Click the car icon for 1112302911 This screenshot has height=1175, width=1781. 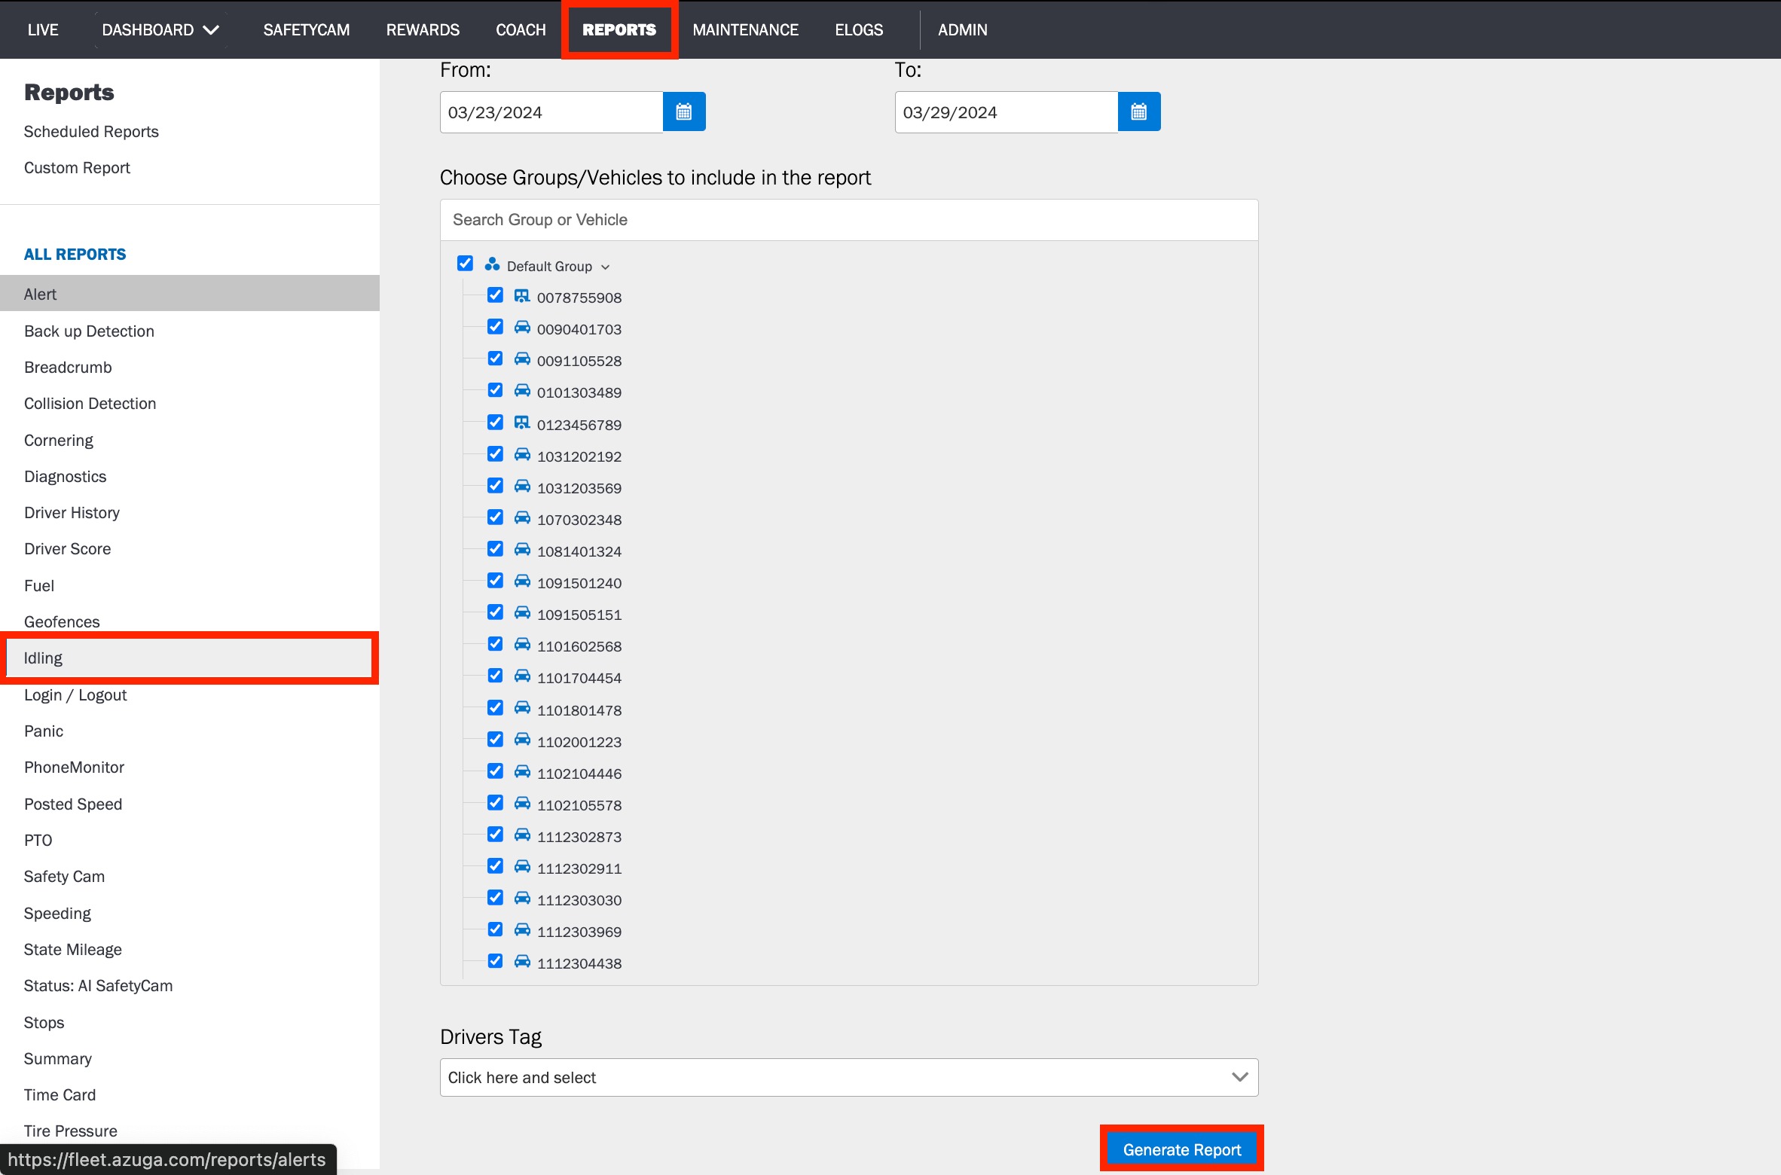522,867
